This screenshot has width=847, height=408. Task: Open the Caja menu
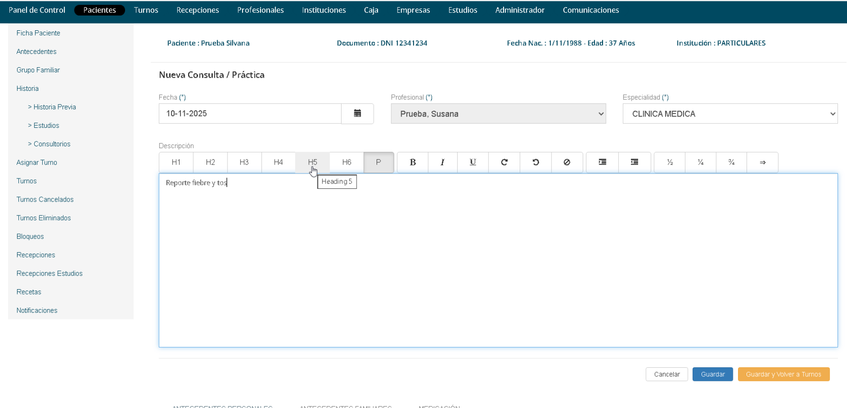(x=371, y=10)
